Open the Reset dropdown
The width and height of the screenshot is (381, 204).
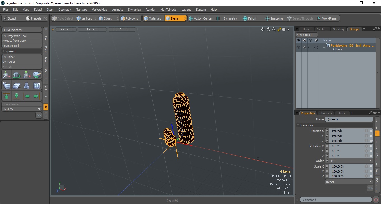[x=349, y=182]
